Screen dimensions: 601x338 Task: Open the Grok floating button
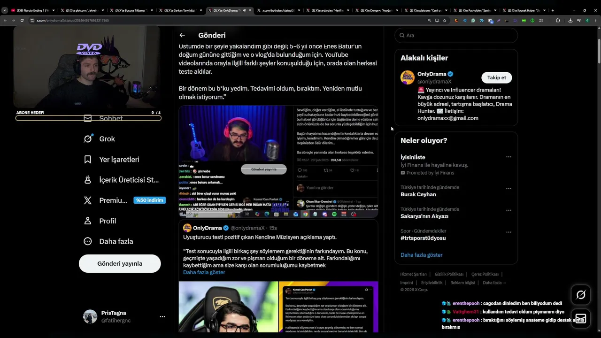[581, 295]
